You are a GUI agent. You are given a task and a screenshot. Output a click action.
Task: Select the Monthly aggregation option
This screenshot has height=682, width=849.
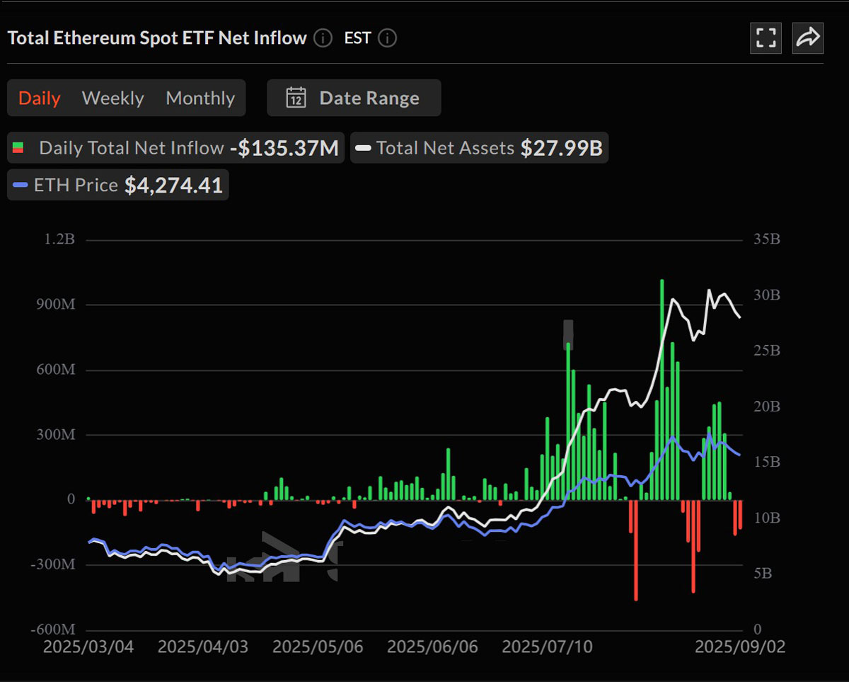click(x=200, y=98)
